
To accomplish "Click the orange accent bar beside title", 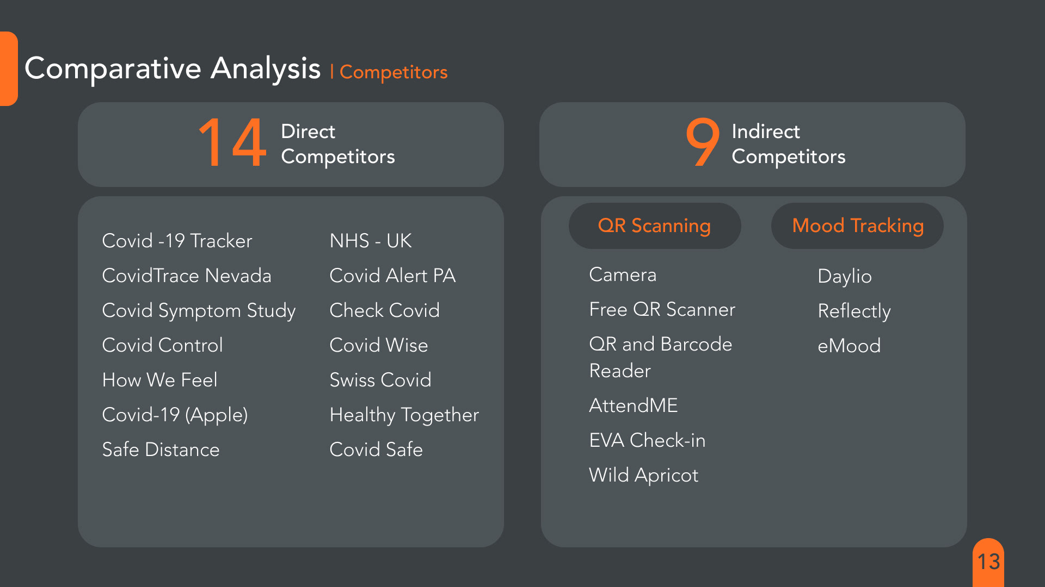I will [9, 68].
